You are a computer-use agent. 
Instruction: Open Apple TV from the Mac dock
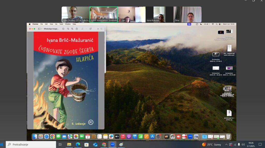117,137
